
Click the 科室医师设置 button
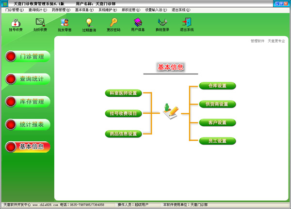(123, 93)
